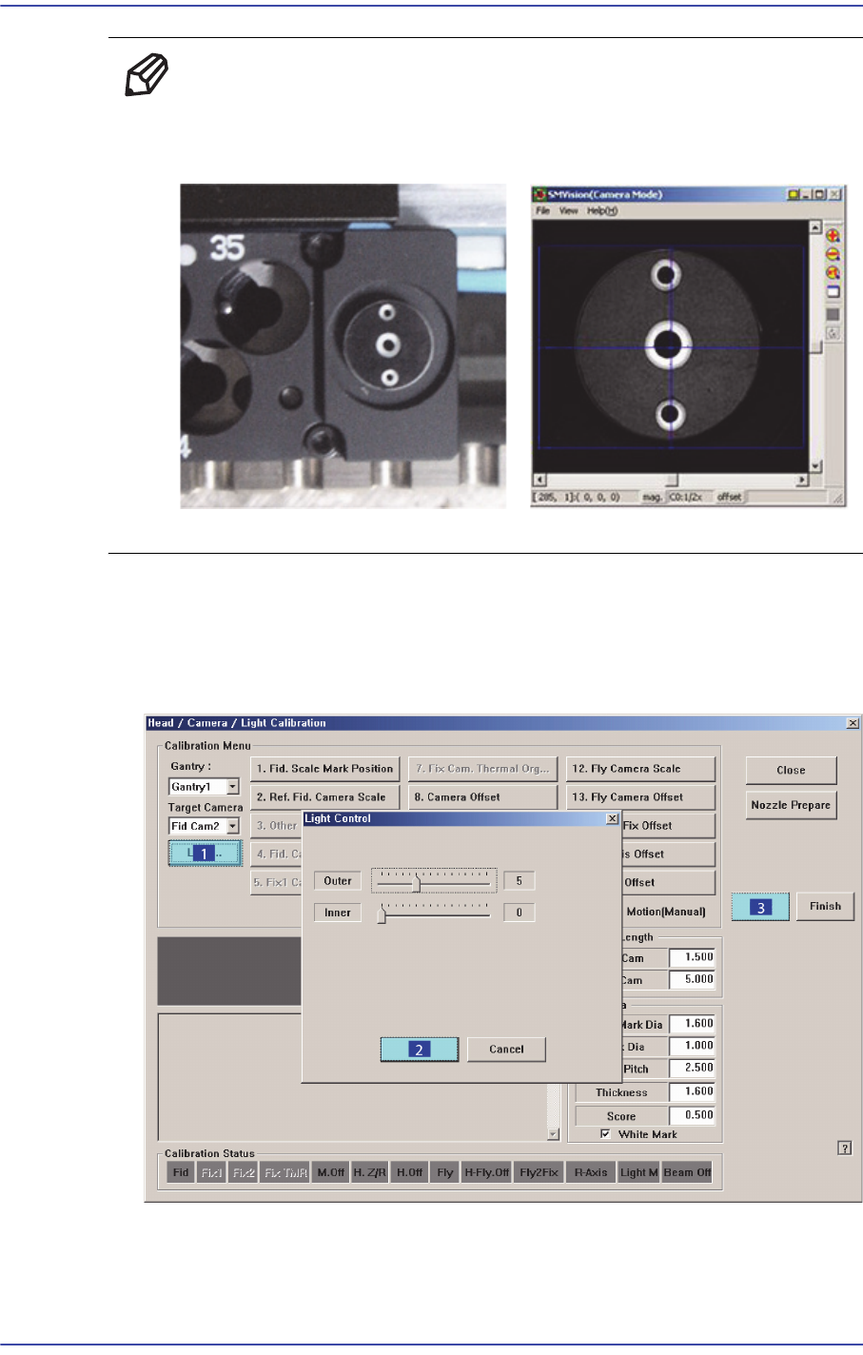Screen dimensions: 863x1355
Task: Click 1. Fid. Scale Mark Position button
Action: (324, 769)
